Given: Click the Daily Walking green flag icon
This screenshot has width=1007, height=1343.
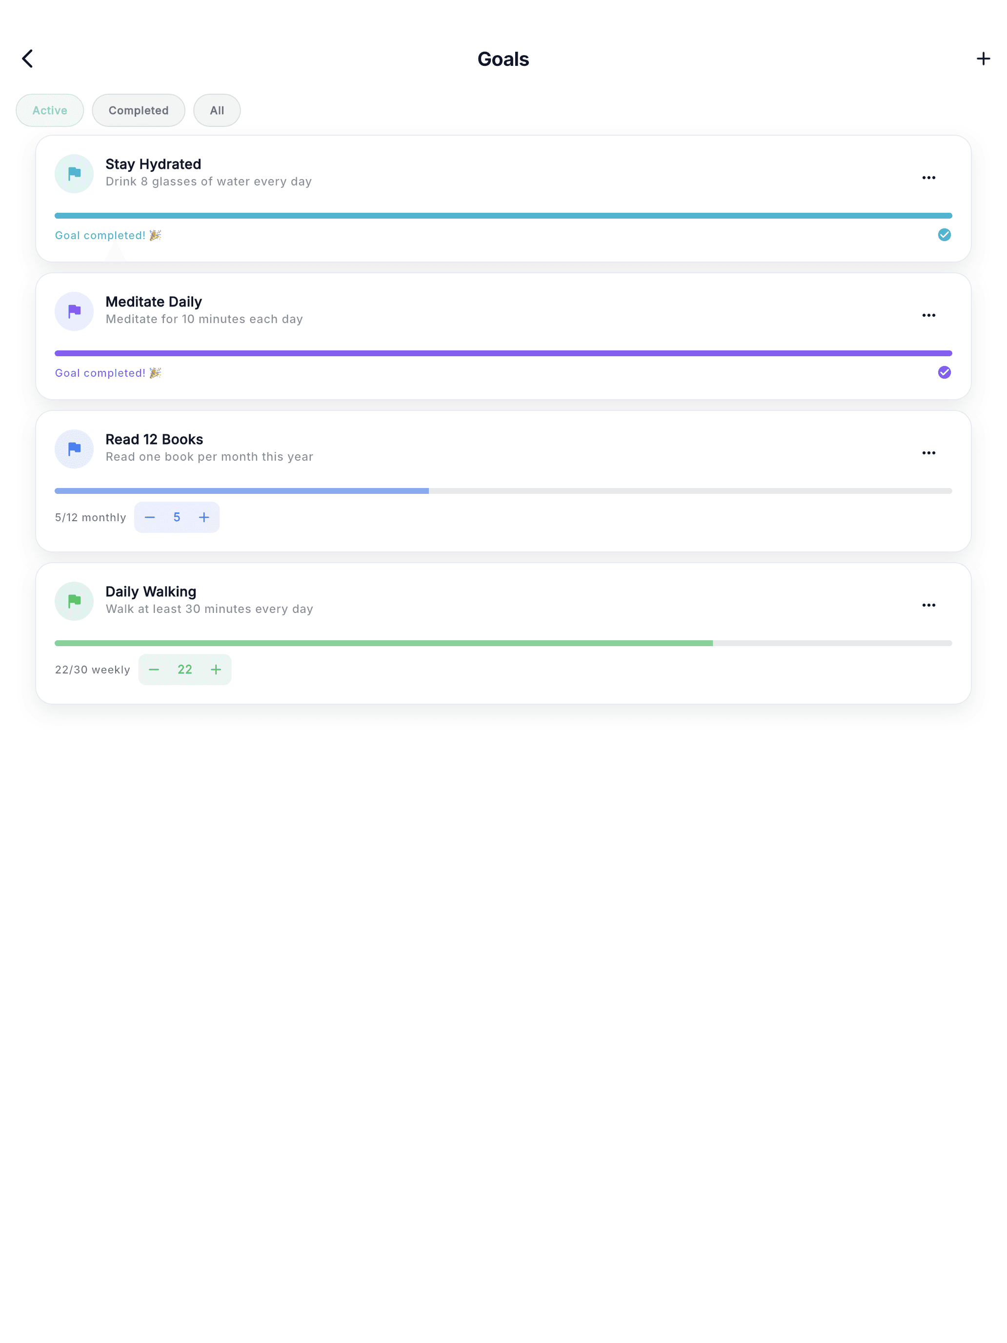Looking at the screenshot, I should pyautogui.click(x=74, y=601).
